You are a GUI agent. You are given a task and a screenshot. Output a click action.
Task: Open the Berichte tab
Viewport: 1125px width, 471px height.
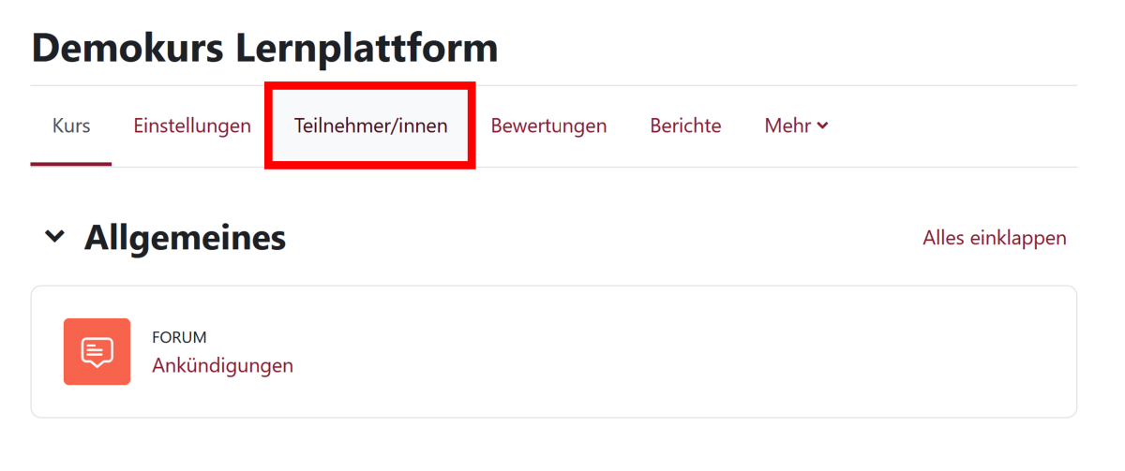click(685, 125)
